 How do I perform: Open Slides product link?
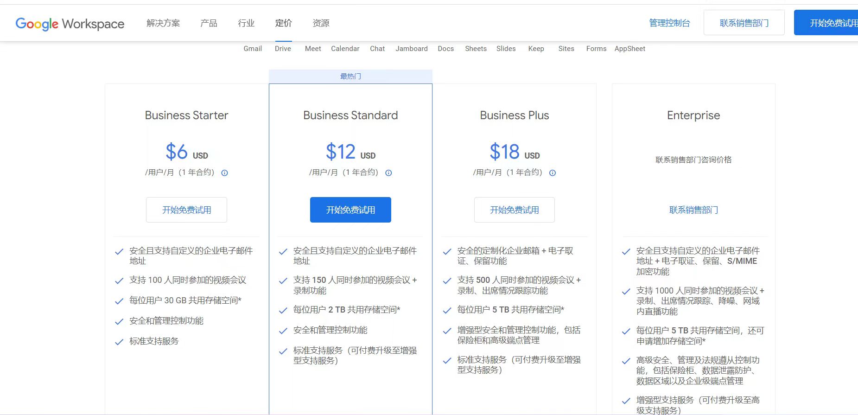(506, 49)
